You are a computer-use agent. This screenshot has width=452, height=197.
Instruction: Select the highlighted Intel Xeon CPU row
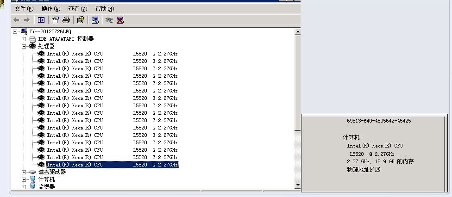coord(113,165)
